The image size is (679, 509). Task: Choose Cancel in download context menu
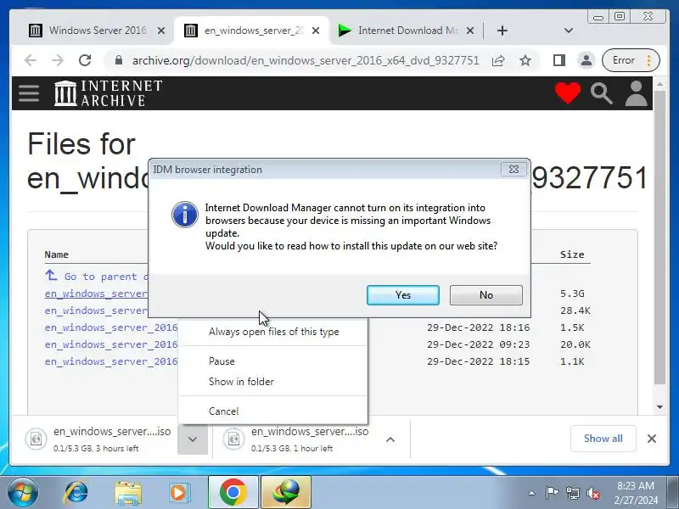pos(273,411)
